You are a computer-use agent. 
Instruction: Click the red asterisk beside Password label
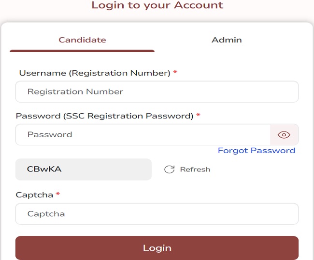(x=198, y=116)
